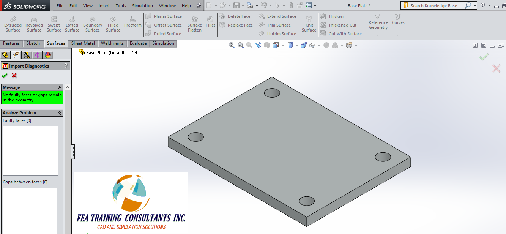
Task: Switch to the Sheet Metal tab
Action: tap(83, 43)
